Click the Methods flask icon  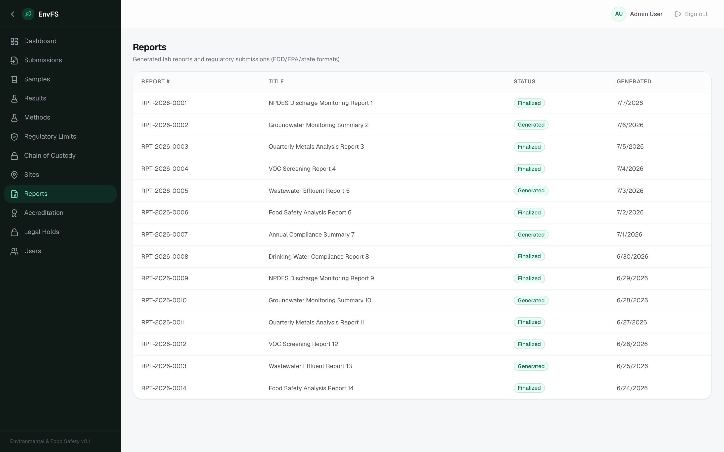click(14, 118)
